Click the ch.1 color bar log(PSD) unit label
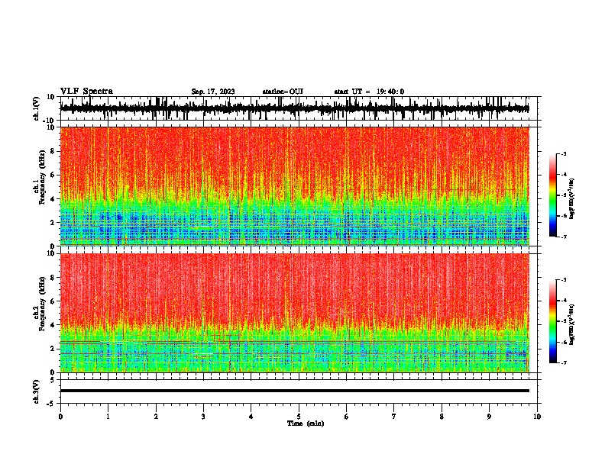Screen dimensions: 605x467 (572, 199)
